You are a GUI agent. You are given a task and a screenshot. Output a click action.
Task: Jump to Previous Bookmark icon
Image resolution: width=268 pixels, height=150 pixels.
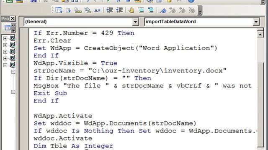(x=182, y=10)
